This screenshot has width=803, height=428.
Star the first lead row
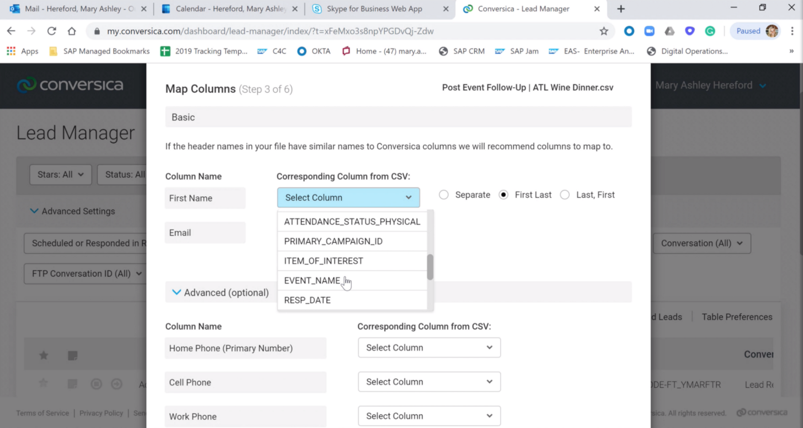point(44,383)
